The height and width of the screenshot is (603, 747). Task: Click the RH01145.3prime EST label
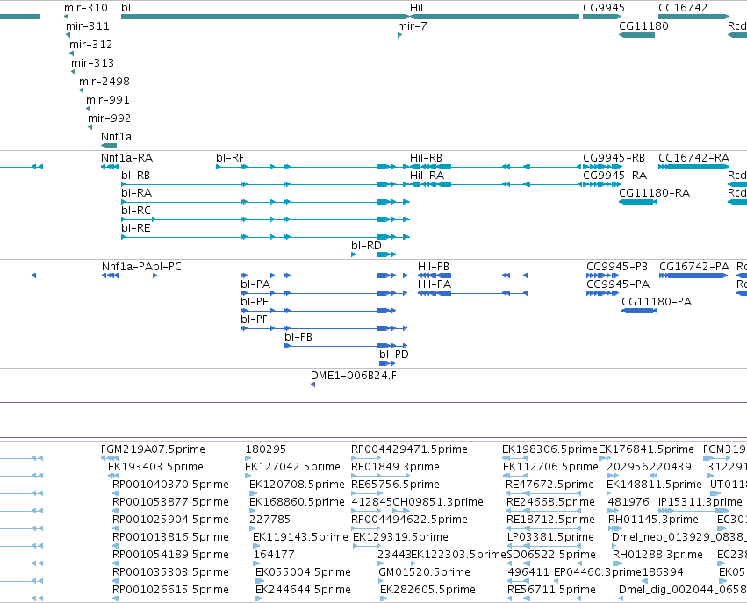pos(654,520)
